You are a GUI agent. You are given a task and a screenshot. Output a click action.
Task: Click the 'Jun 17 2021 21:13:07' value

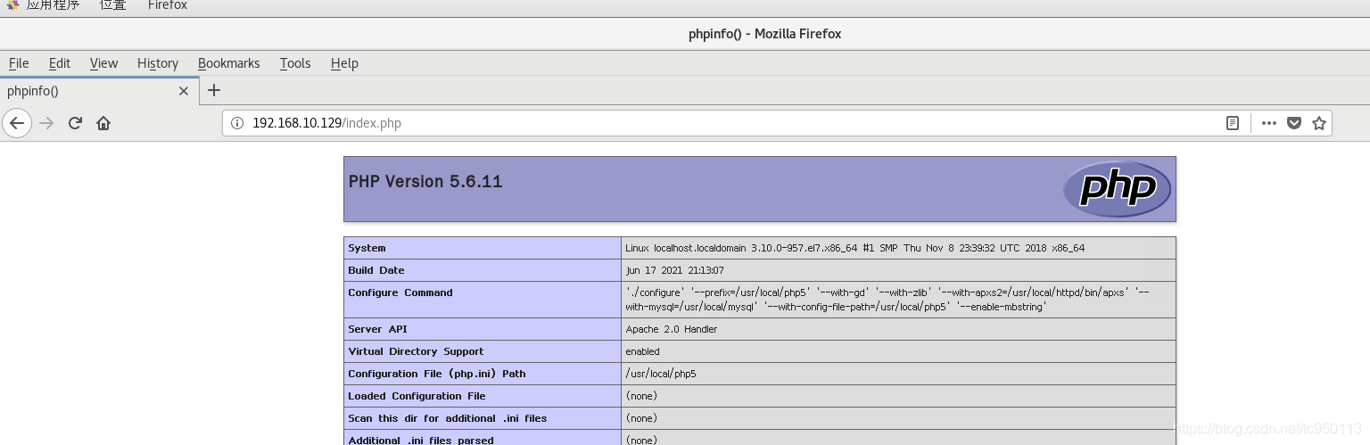674,270
